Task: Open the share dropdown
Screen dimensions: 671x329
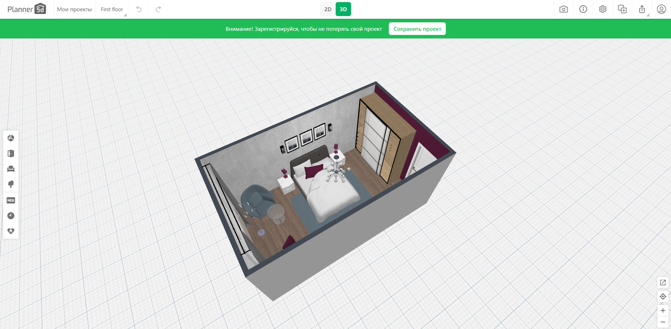Action: [x=642, y=9]
